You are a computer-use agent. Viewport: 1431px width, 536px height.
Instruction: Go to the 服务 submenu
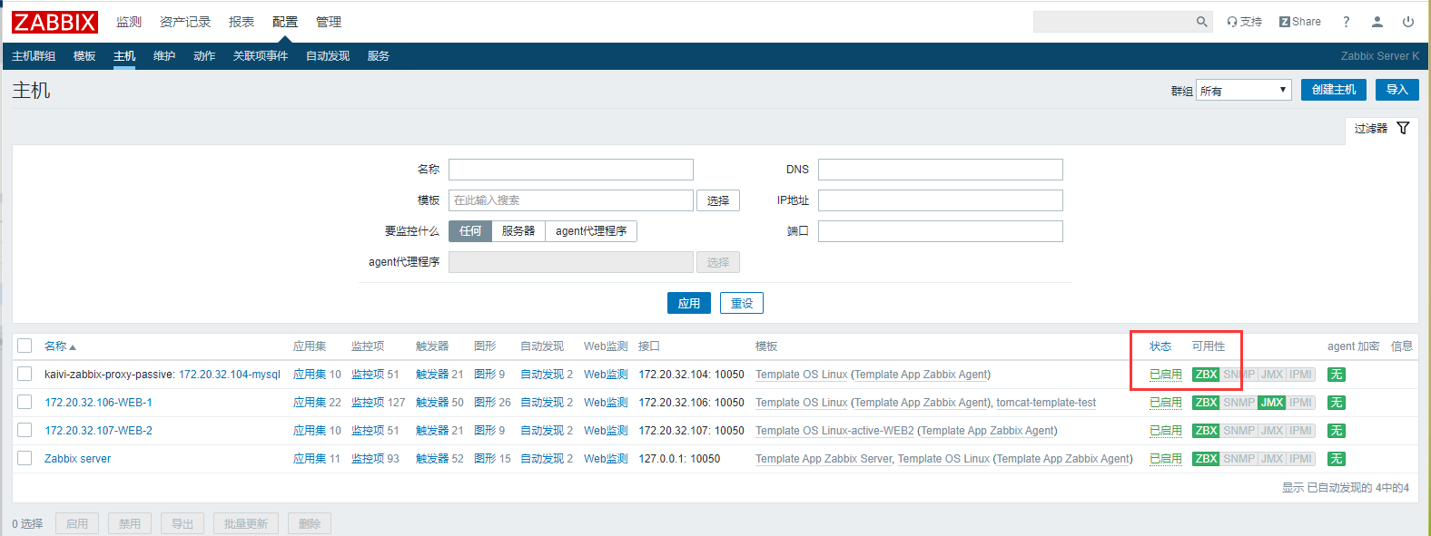[x=379, y=56]
